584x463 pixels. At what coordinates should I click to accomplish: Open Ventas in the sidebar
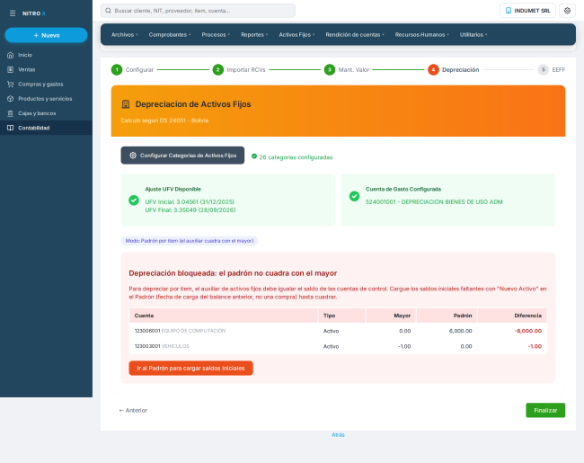pos(46,69)
